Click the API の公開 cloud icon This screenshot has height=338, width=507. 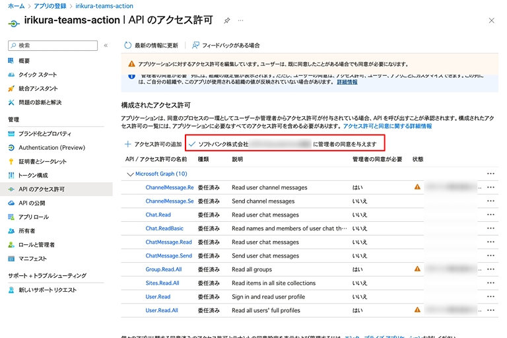[11, 203]
